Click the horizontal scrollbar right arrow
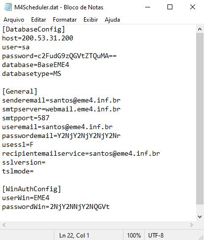204x240 pixels. click(192, 225)
